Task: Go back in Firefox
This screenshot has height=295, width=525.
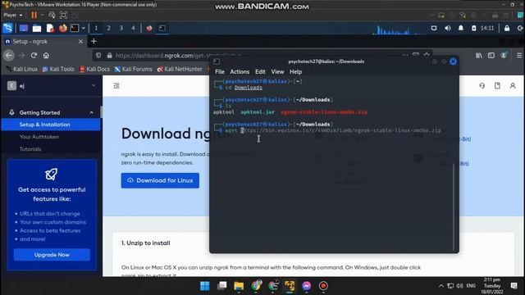Action: pos(9,56)
